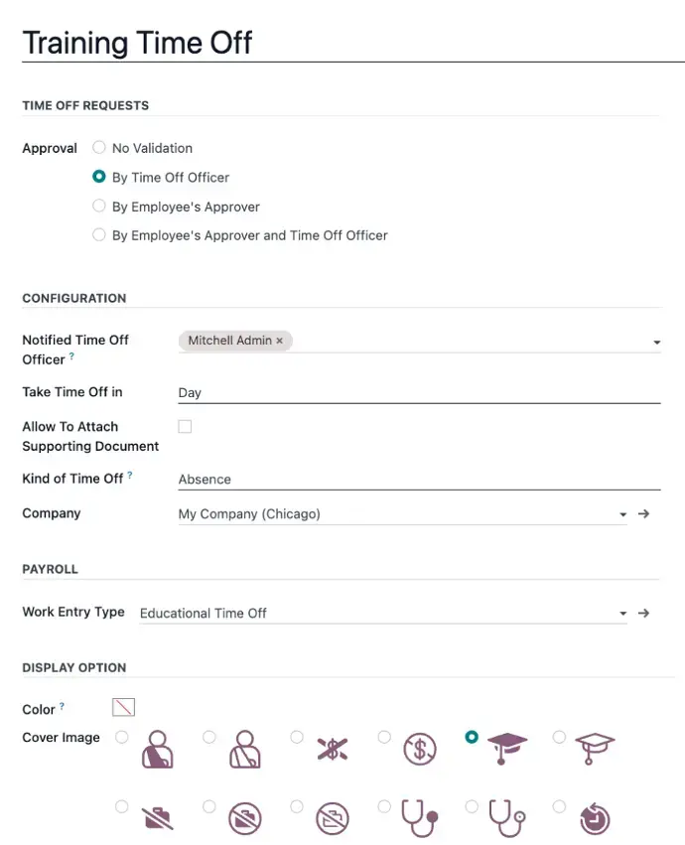This screenshot has width=685, height=845.
Task: Select the history clock cover image
Action: (x=559, y=806)
